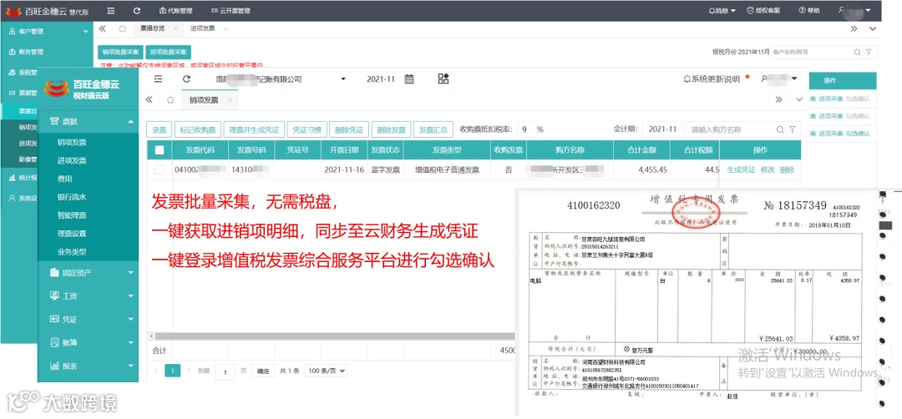Viewport: 902px width, 419px height.
Task: Click 会计期 2021-11 field
Action: point(662,129)
